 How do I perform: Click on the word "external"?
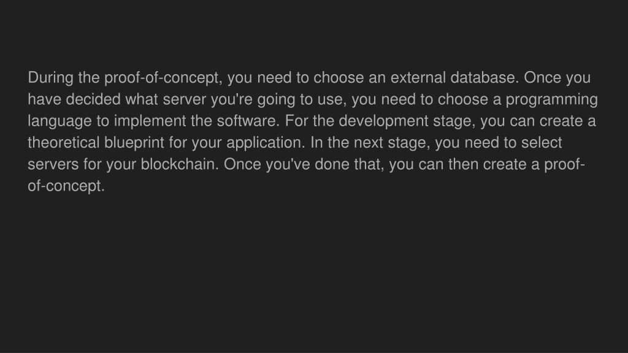point(418,78)
